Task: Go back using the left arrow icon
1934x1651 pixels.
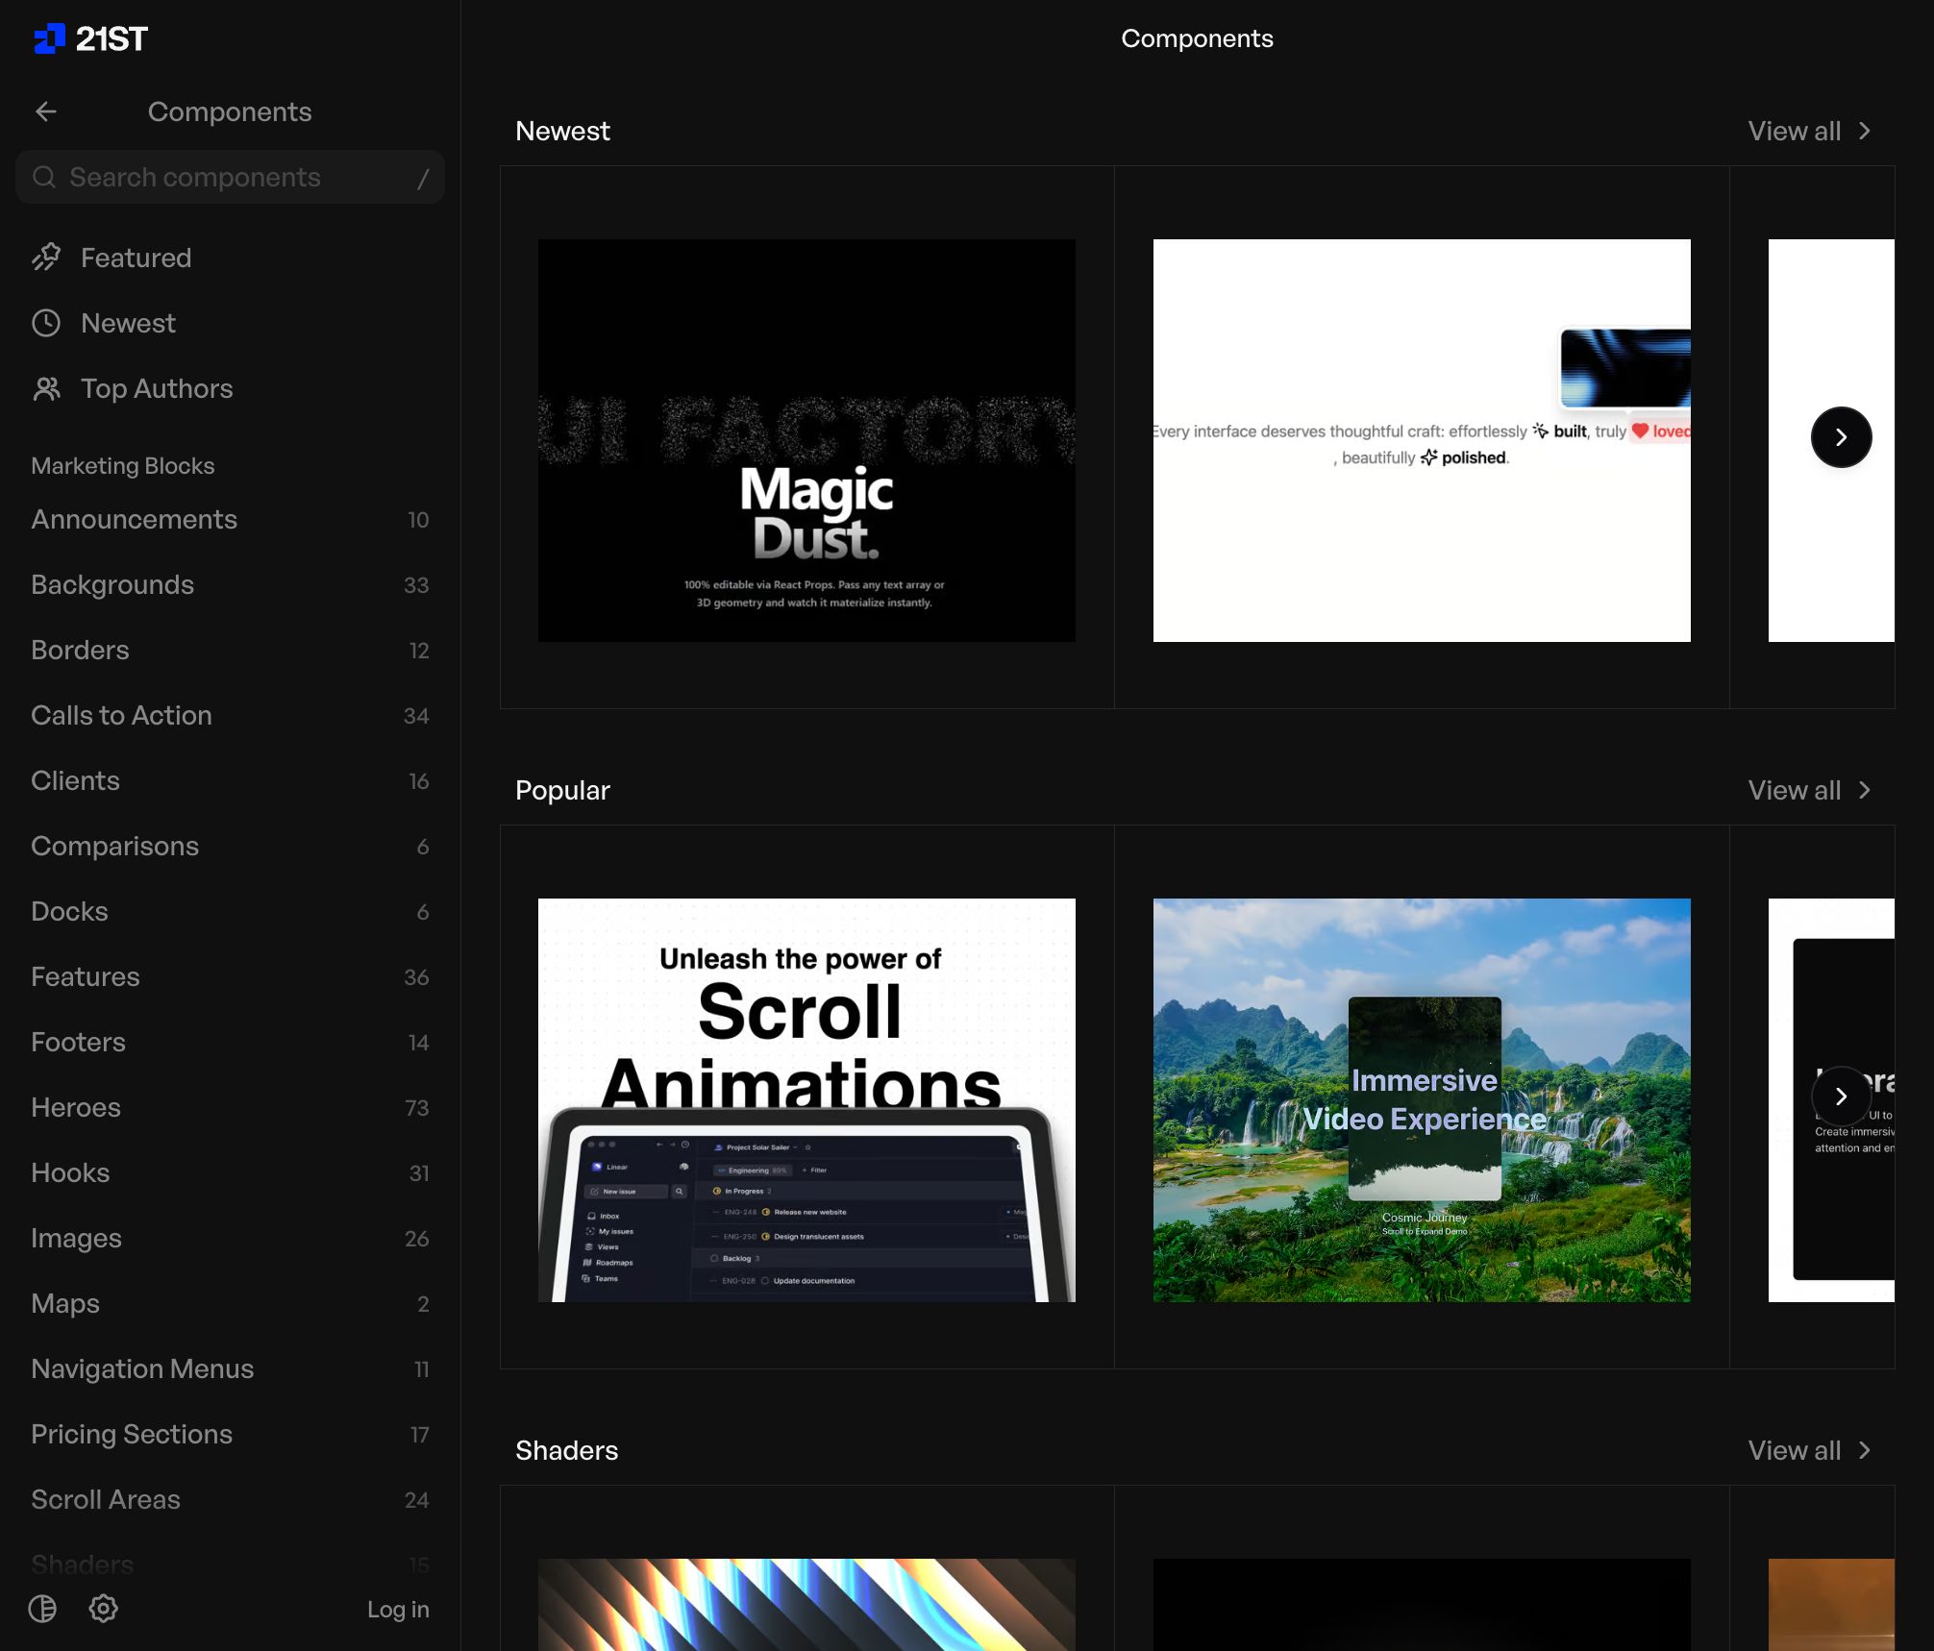Action: pyautogui.click(x=46, y=111)
